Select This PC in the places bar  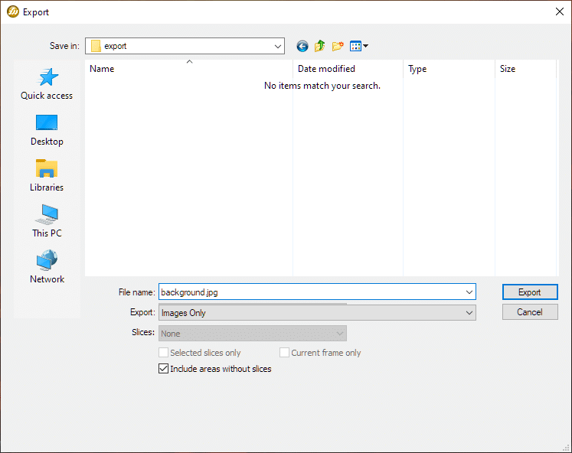47,221
